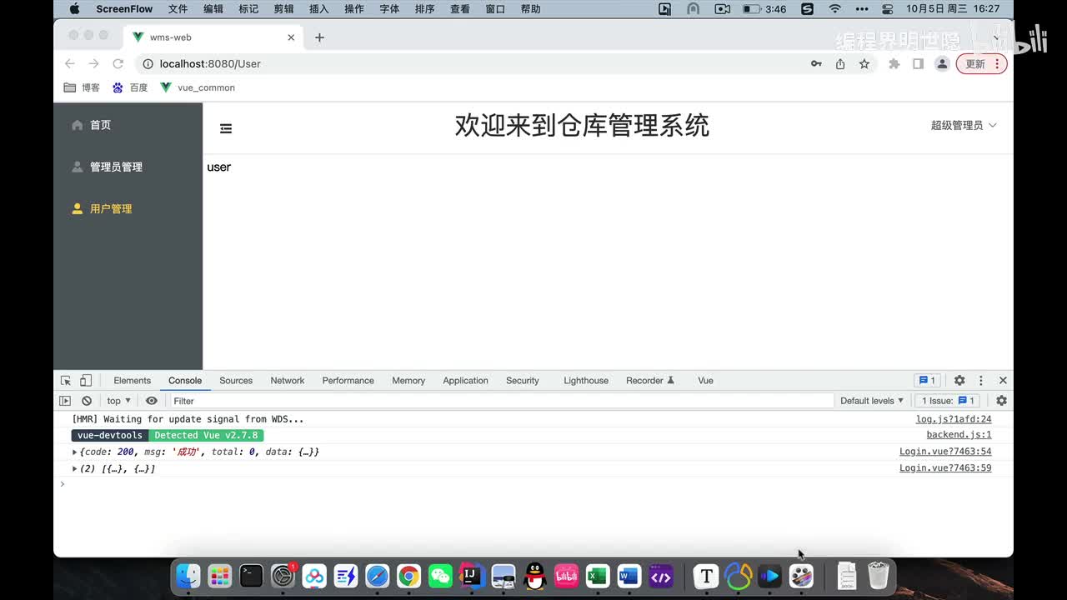The image size is (1067, 600).
Task: Collapse the sidebar with the hamburger icon
Action: (226, 128)
